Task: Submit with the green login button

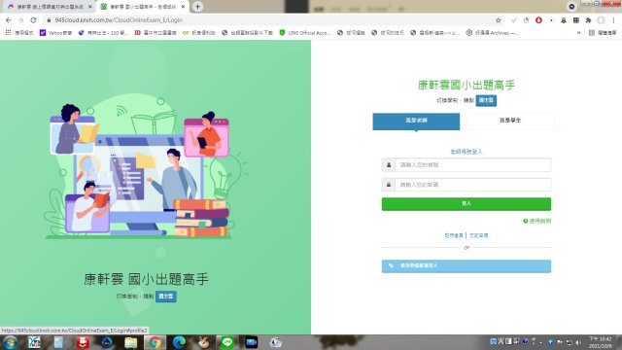Action: point(466,203)
